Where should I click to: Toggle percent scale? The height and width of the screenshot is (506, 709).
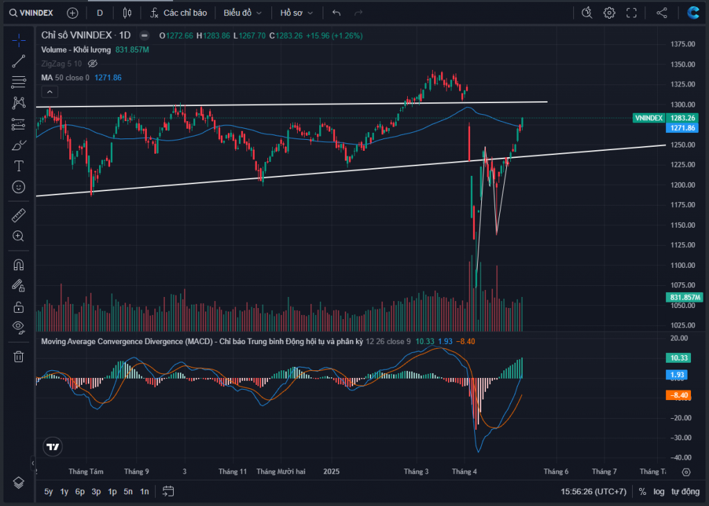coord(642,491)
